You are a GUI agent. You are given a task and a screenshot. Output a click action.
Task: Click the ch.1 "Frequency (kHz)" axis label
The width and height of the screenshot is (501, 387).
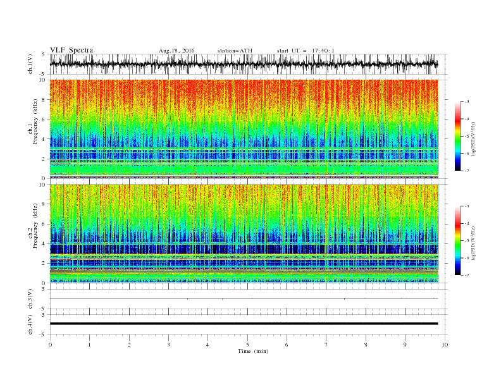35,121
